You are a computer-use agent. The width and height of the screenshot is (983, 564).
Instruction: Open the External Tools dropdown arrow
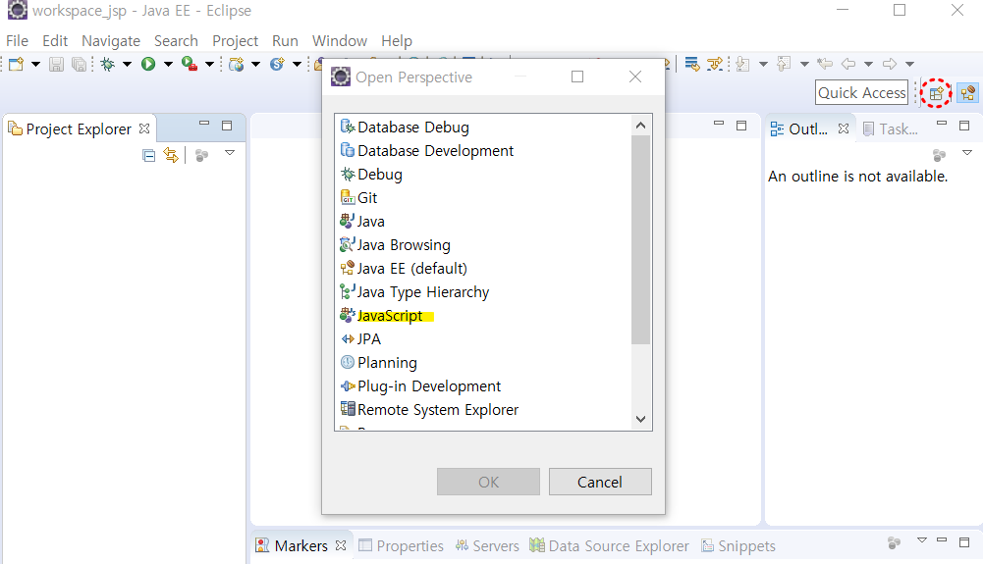(209, 64)
